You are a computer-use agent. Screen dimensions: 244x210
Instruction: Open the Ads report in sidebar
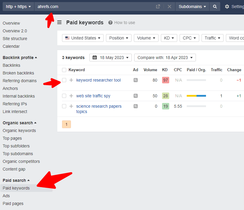[6, 196]
